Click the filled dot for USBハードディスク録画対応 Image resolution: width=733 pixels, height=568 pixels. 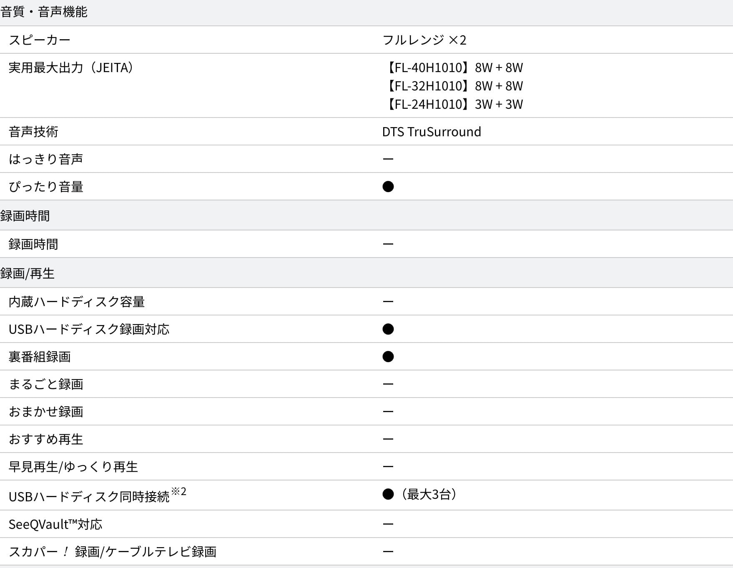point(388,329)
